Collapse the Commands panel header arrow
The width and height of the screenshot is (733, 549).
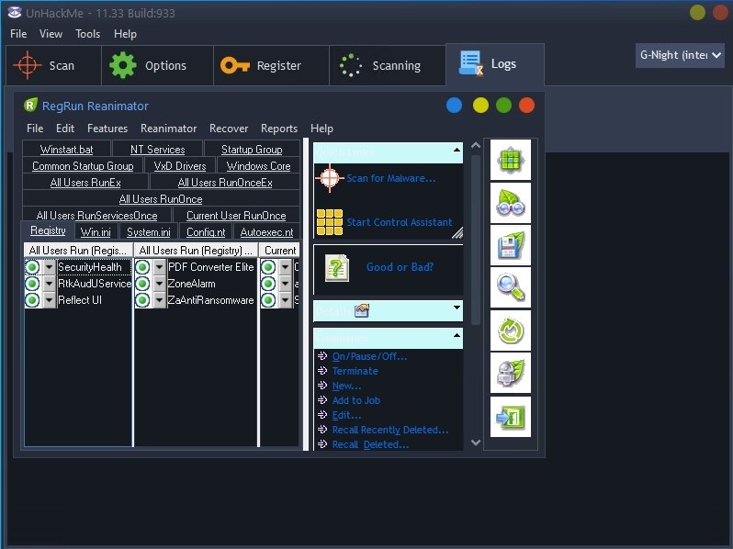tap(457, 335)
